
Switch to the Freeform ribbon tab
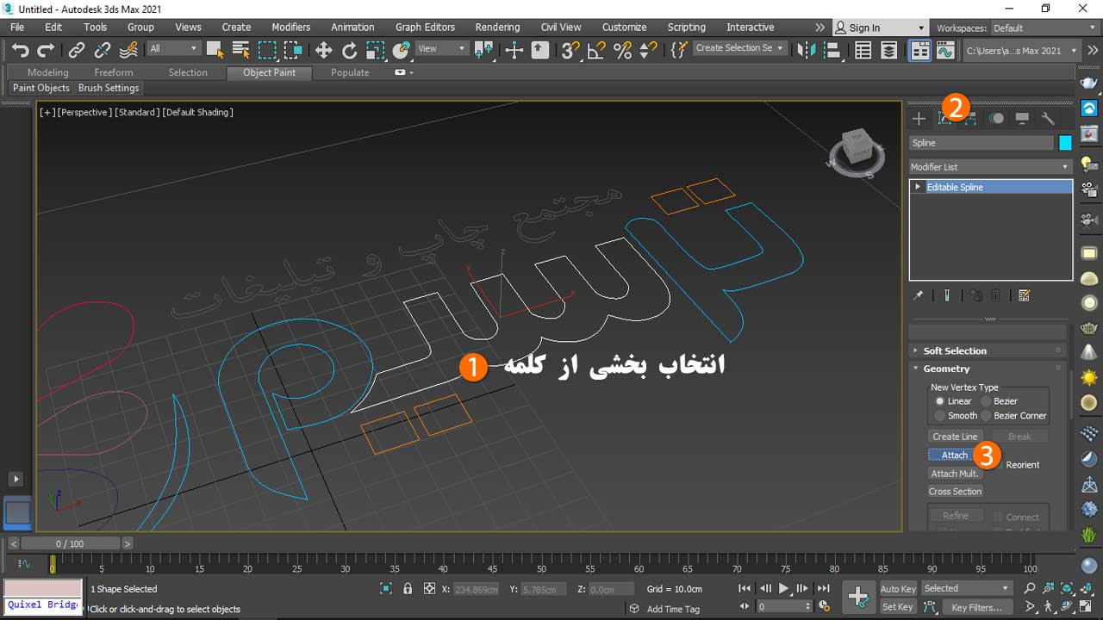point(114,72)
